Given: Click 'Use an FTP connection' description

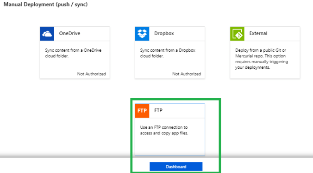Looking at the screenshot, I should tap(164, 130).
